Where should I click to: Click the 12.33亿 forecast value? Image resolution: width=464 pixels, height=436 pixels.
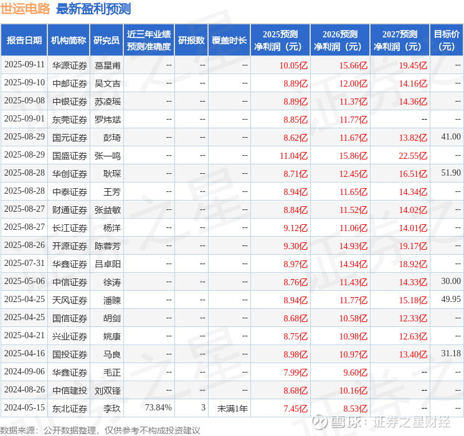click(x=413, y=318)
